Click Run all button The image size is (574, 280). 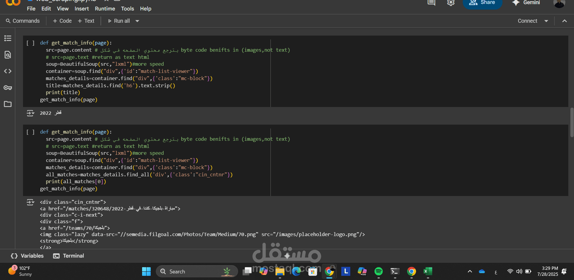(x=119, y=21)
